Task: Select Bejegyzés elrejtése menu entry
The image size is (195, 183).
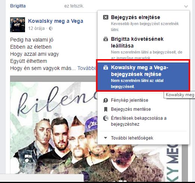Action: [x=143, y=23]
